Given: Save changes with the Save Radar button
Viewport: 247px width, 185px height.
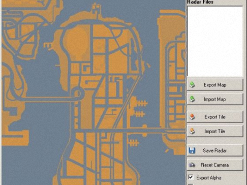Looking at the screenshot, I should point(215,150).
